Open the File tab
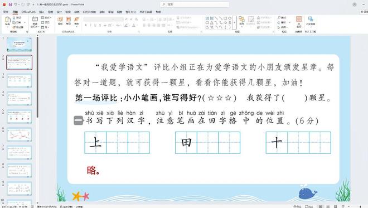This screenshot has width=368, height=208. [6, 12]
